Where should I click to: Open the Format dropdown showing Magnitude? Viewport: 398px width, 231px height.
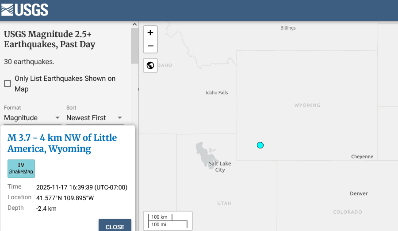tap(32, 118)
